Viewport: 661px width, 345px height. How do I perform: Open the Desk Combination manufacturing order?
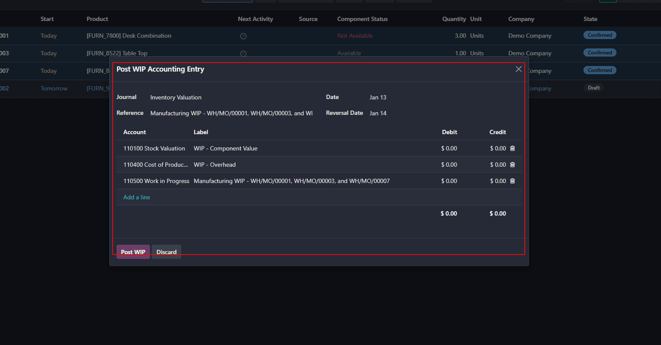pos(129,36)
